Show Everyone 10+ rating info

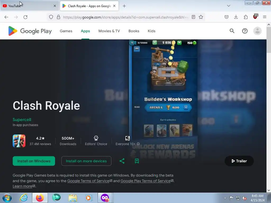point(138,144)
